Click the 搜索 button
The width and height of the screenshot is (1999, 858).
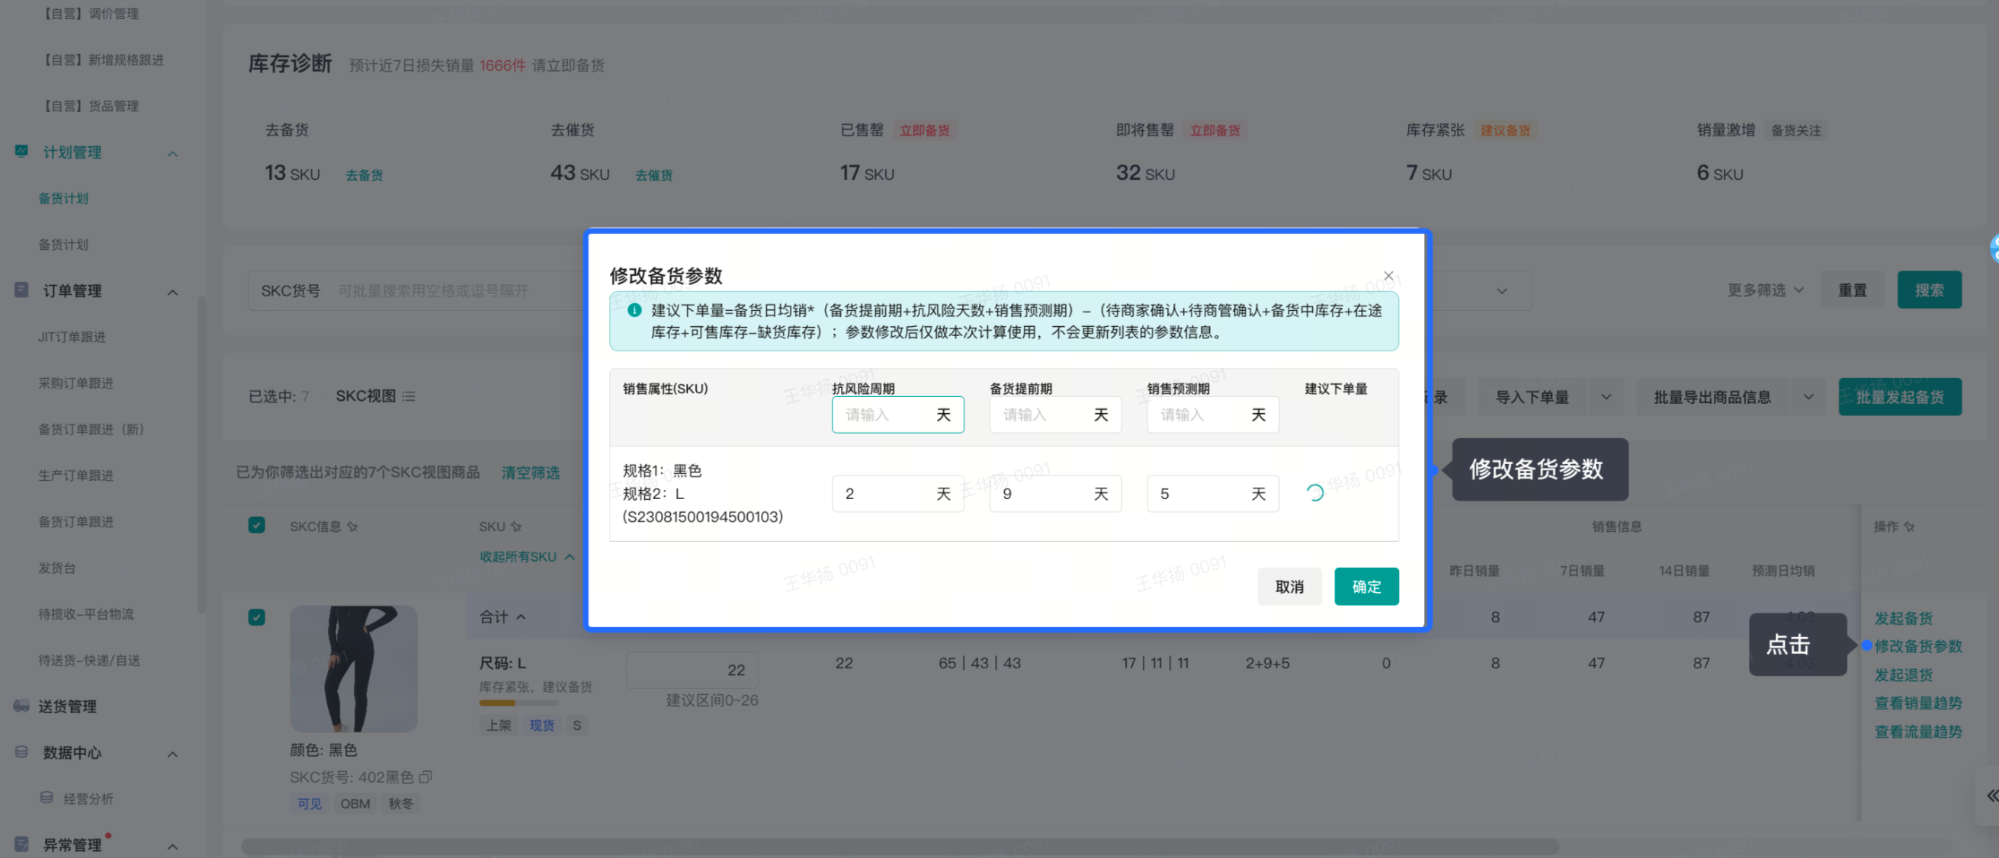coord(1929,290)
